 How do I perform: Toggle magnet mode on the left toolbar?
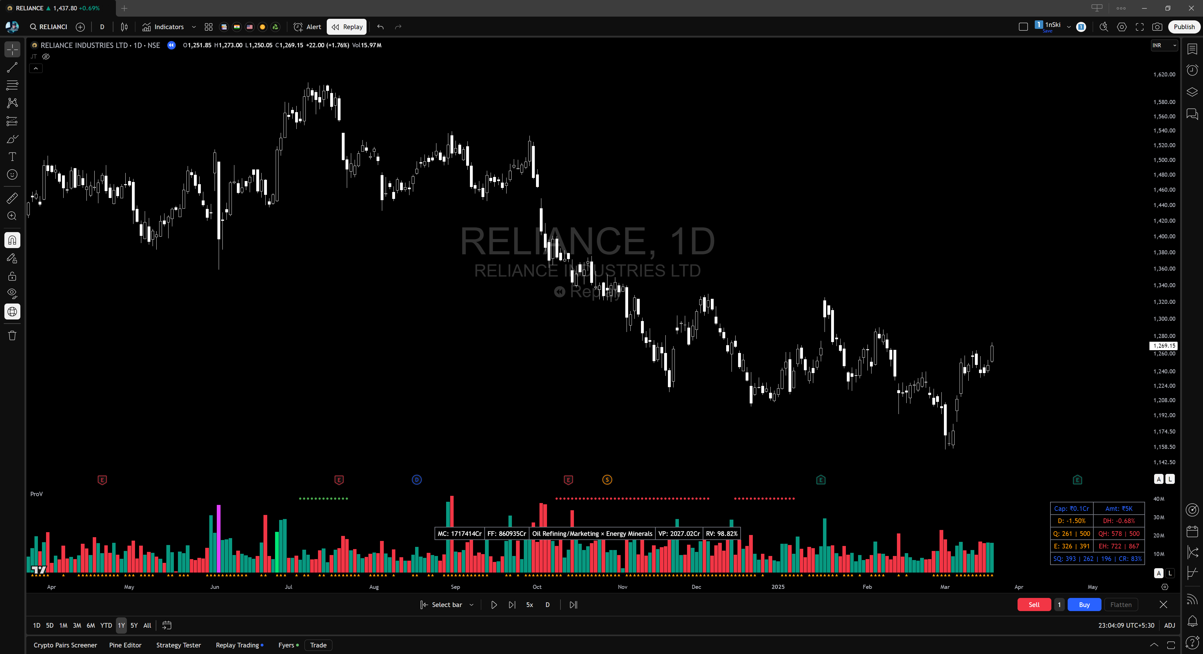pos(12,240)
